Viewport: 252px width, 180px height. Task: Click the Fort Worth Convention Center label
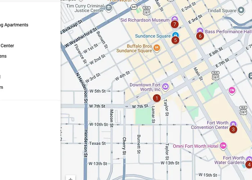(x=210, y=125)
